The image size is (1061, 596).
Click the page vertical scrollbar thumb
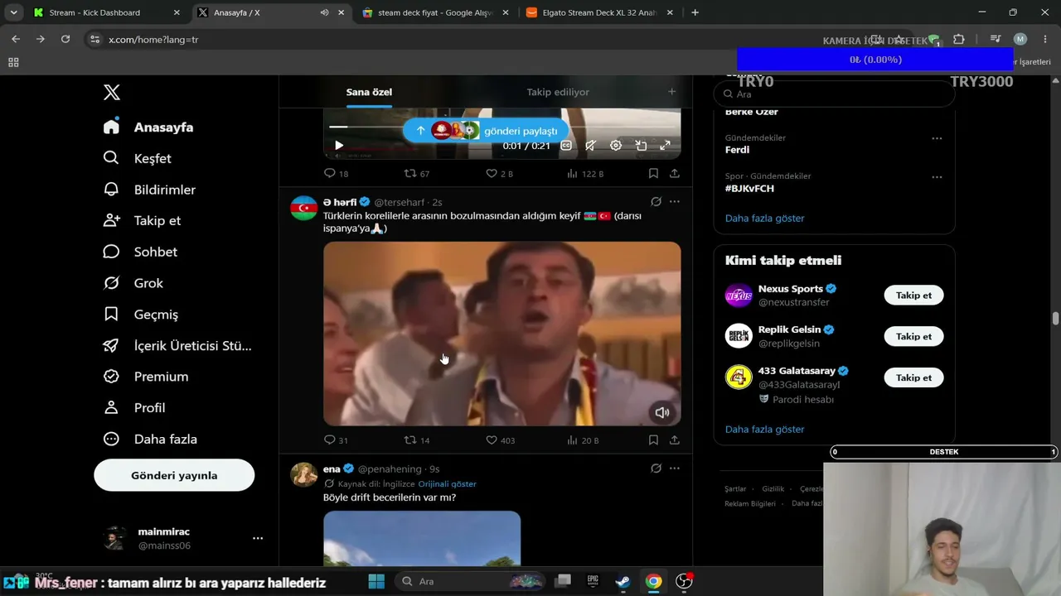tap(1055, 319)
